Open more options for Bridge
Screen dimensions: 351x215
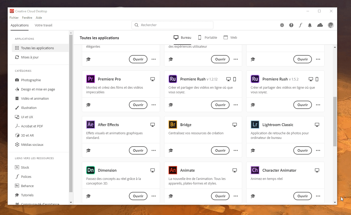pyautogui.click(x=236, y=150)
